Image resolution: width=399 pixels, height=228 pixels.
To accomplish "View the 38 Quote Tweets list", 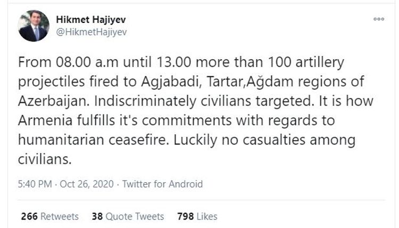I will [x=128, y=216].
